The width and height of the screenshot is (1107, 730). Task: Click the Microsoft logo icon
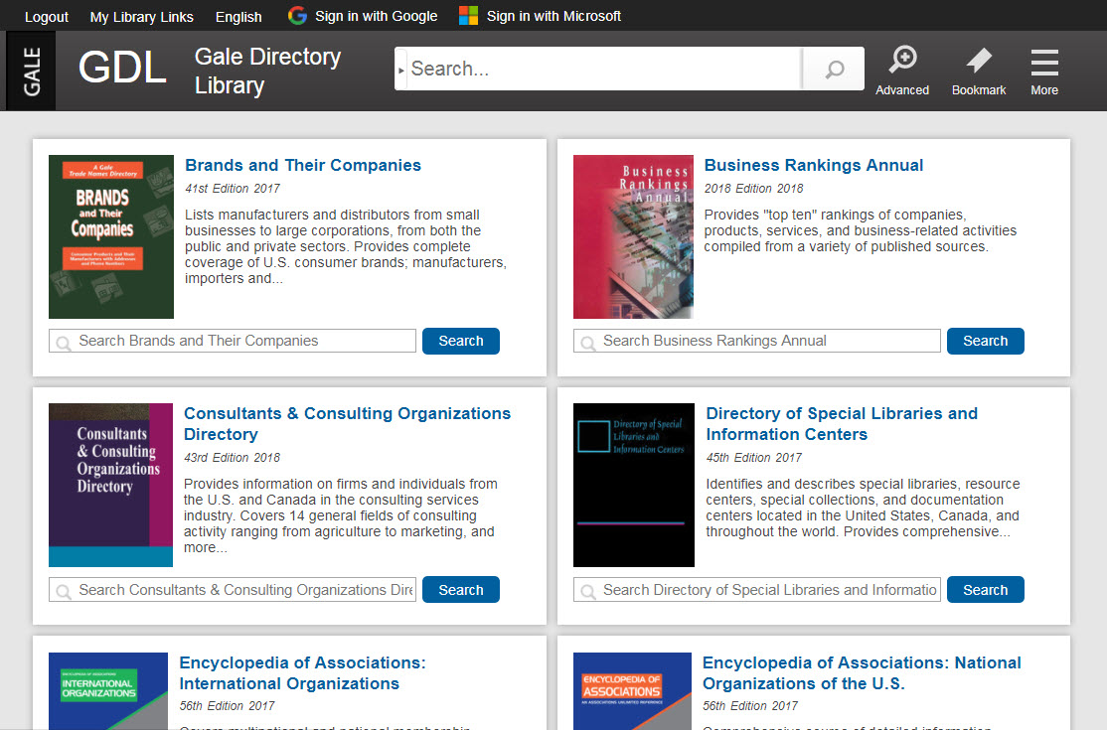tap(468, 16)
